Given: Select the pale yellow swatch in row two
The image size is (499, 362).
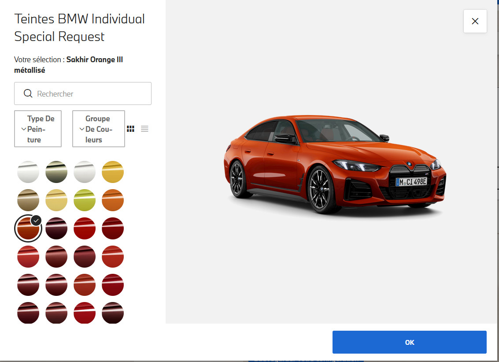Looking at the screenshot, I should [x=56, y=200].
